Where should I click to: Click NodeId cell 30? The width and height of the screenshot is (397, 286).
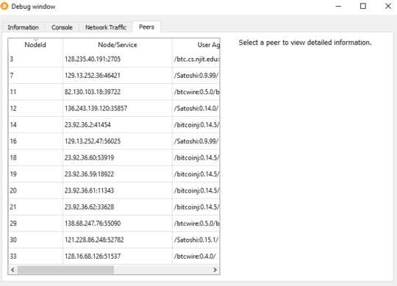(35, 240)
